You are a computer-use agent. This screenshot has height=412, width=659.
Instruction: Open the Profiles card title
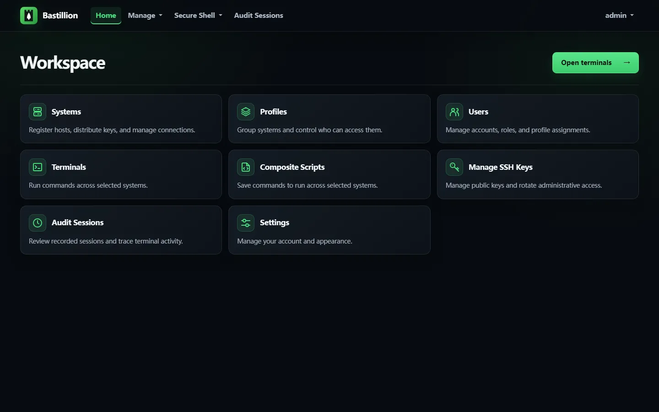pos(274,112)
